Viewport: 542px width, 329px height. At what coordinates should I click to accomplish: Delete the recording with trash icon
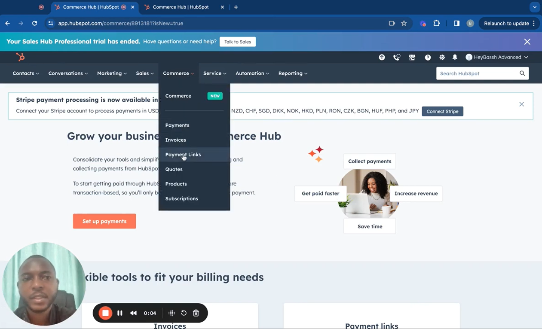coord(196,313)
